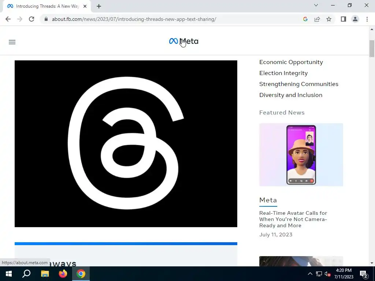
Task: Click the avatar call featured thumbnail
Action: (301, 155)
